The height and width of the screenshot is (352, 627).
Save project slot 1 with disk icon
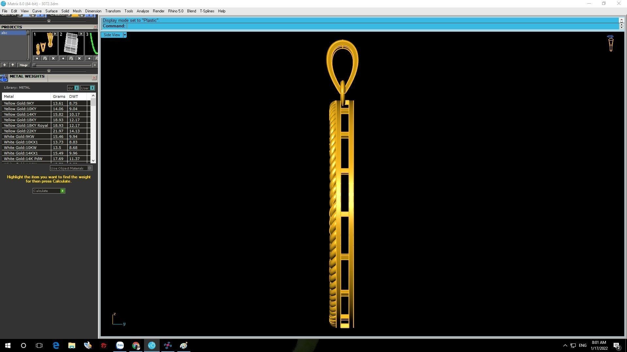coord(45,58)
